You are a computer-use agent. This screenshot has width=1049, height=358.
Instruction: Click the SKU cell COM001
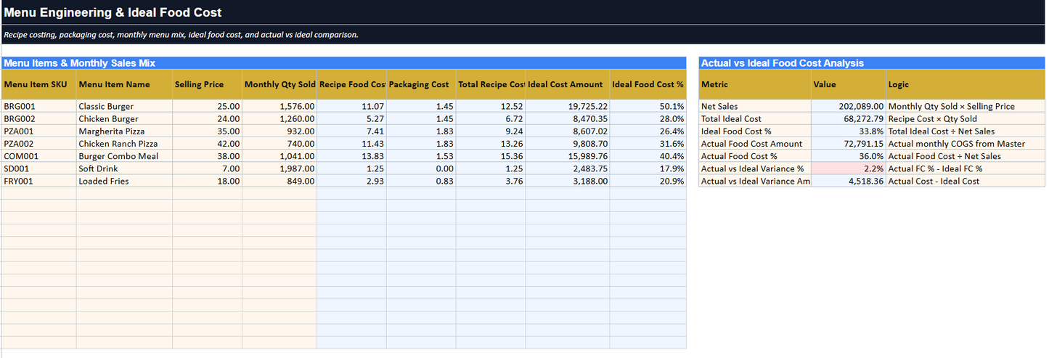pyautogui.click(x=39, y=155)
